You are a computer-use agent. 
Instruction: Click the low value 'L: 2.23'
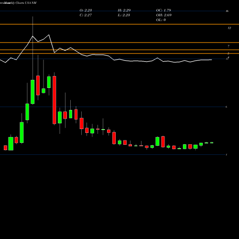[124, 15]
